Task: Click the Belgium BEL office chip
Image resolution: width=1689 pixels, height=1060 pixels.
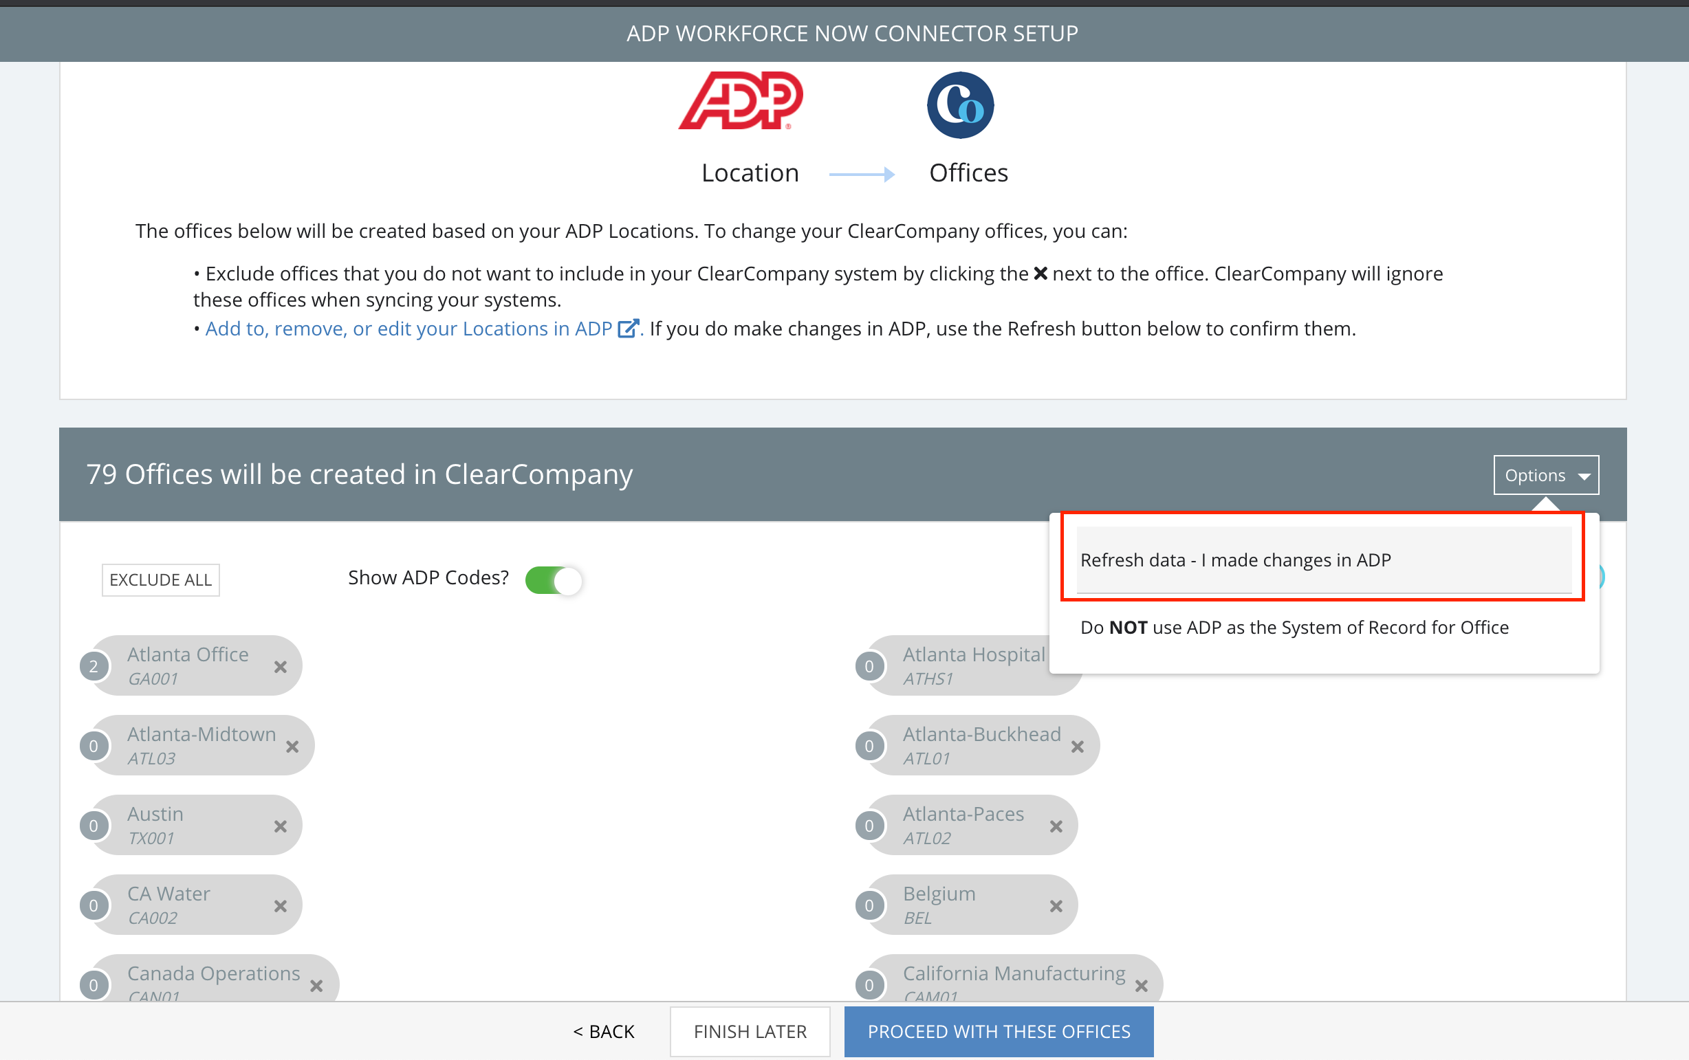Action: tap(972, 905)
